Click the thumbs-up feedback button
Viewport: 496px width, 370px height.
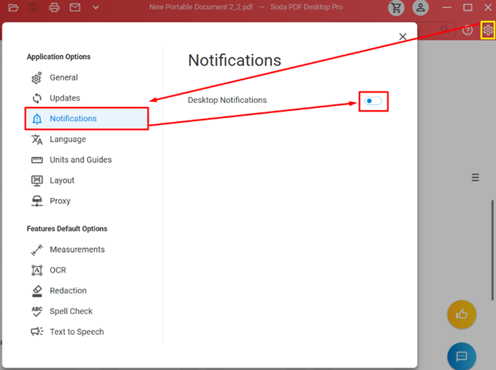click(x=462, y=314)
